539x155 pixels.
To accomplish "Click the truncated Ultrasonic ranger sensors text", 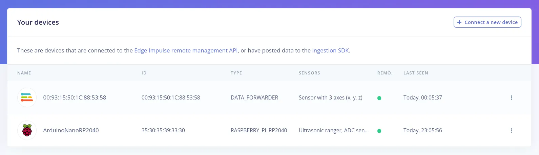I will tap(334, 130).
